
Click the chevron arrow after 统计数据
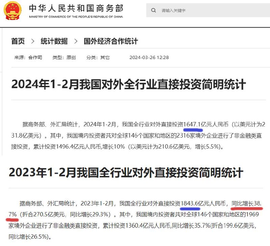(76, 41)
